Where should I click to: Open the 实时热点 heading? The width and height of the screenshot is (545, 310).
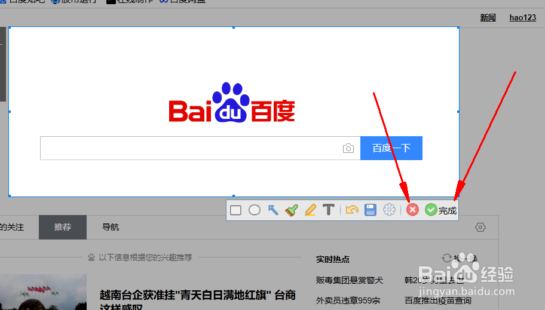[x=333, y=259]
